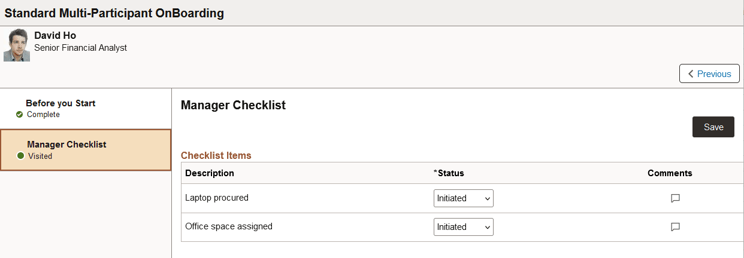This screenshot has width=744, height=258.
Task: Open comments for Office space assigned item
Action: 675,227
